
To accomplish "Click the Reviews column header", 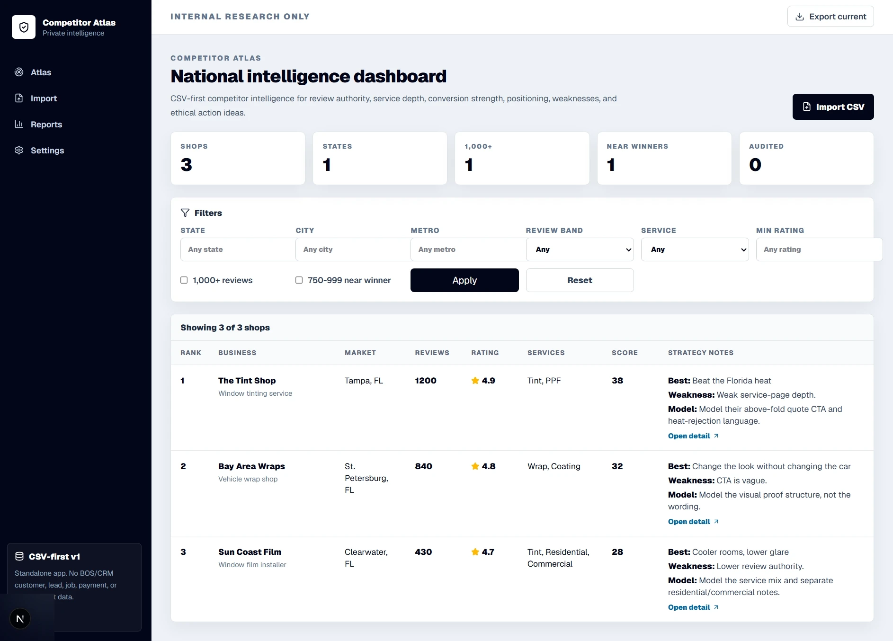I will (432, 353).
